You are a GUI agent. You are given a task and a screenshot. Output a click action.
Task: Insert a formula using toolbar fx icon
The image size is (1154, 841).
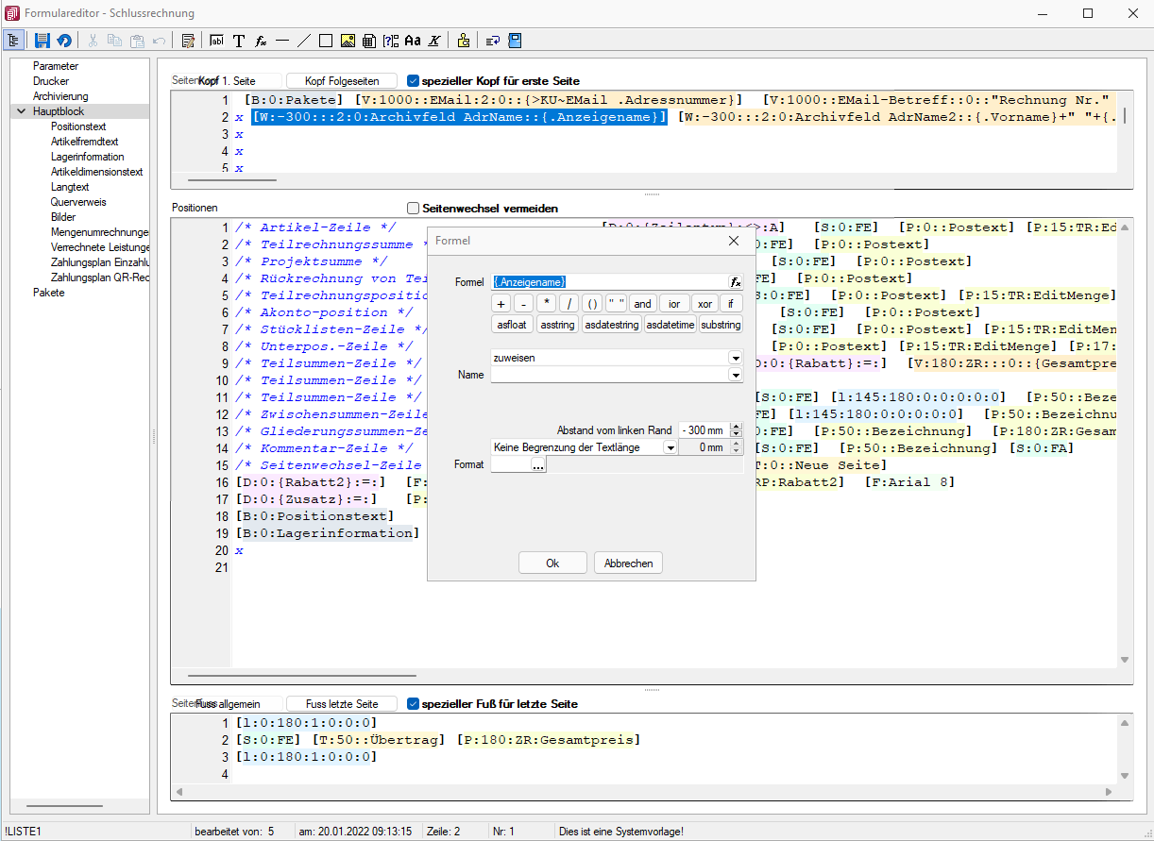click(x=261, y=41)
